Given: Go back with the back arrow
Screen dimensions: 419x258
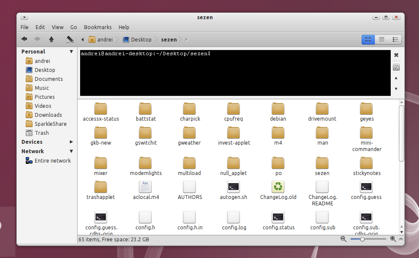Looking at the screenshot, I should tap(24, 39).
